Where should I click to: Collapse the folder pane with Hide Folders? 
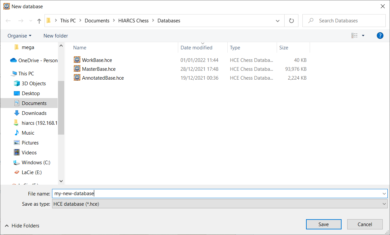pos(22,225)
